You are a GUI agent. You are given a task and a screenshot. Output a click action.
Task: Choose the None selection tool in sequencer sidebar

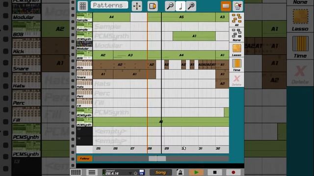pos(236,35)
